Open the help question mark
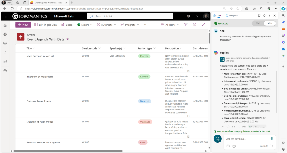 [197, 16]
